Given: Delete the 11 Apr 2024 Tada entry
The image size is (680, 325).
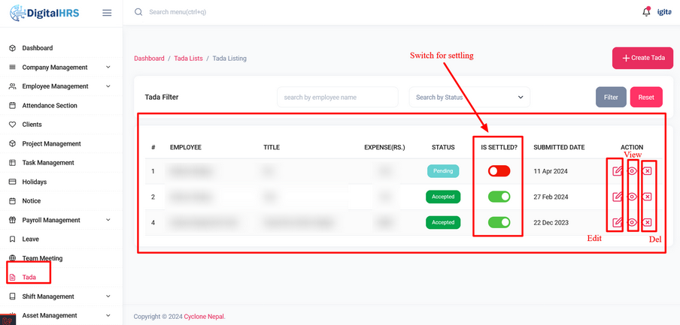Looking at the screenshot, I should coord(647,171).
